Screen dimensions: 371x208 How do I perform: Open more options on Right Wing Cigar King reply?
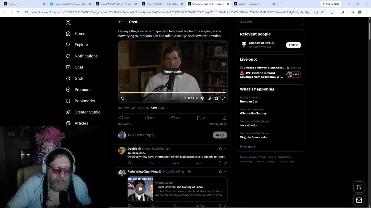(226, 172)
